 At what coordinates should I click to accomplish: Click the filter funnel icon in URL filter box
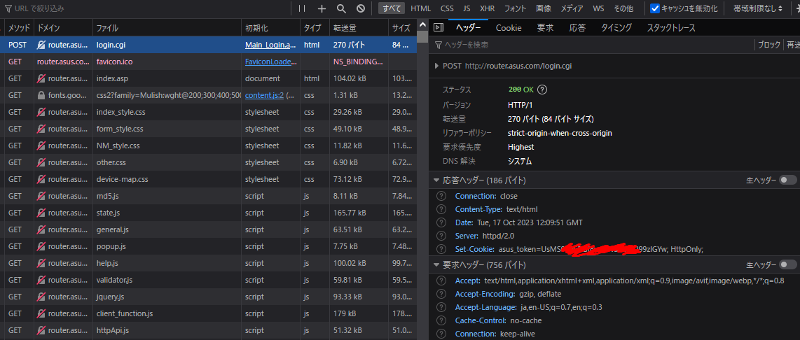8,8
